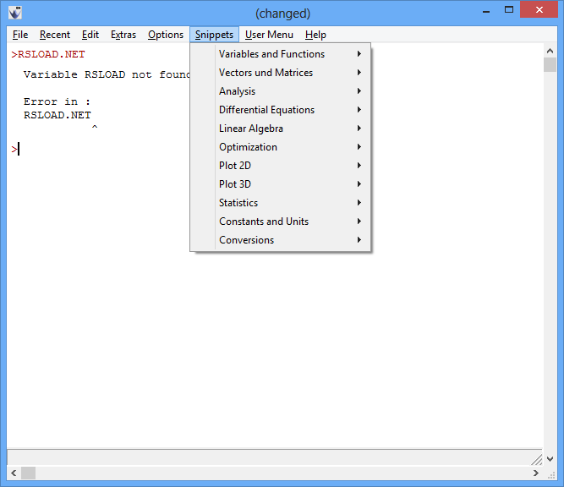Expand Linear Algebra submenu

281,129
